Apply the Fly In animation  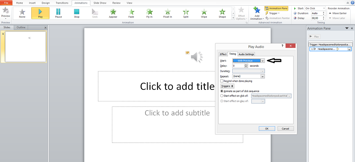click(x=150, y=13)
